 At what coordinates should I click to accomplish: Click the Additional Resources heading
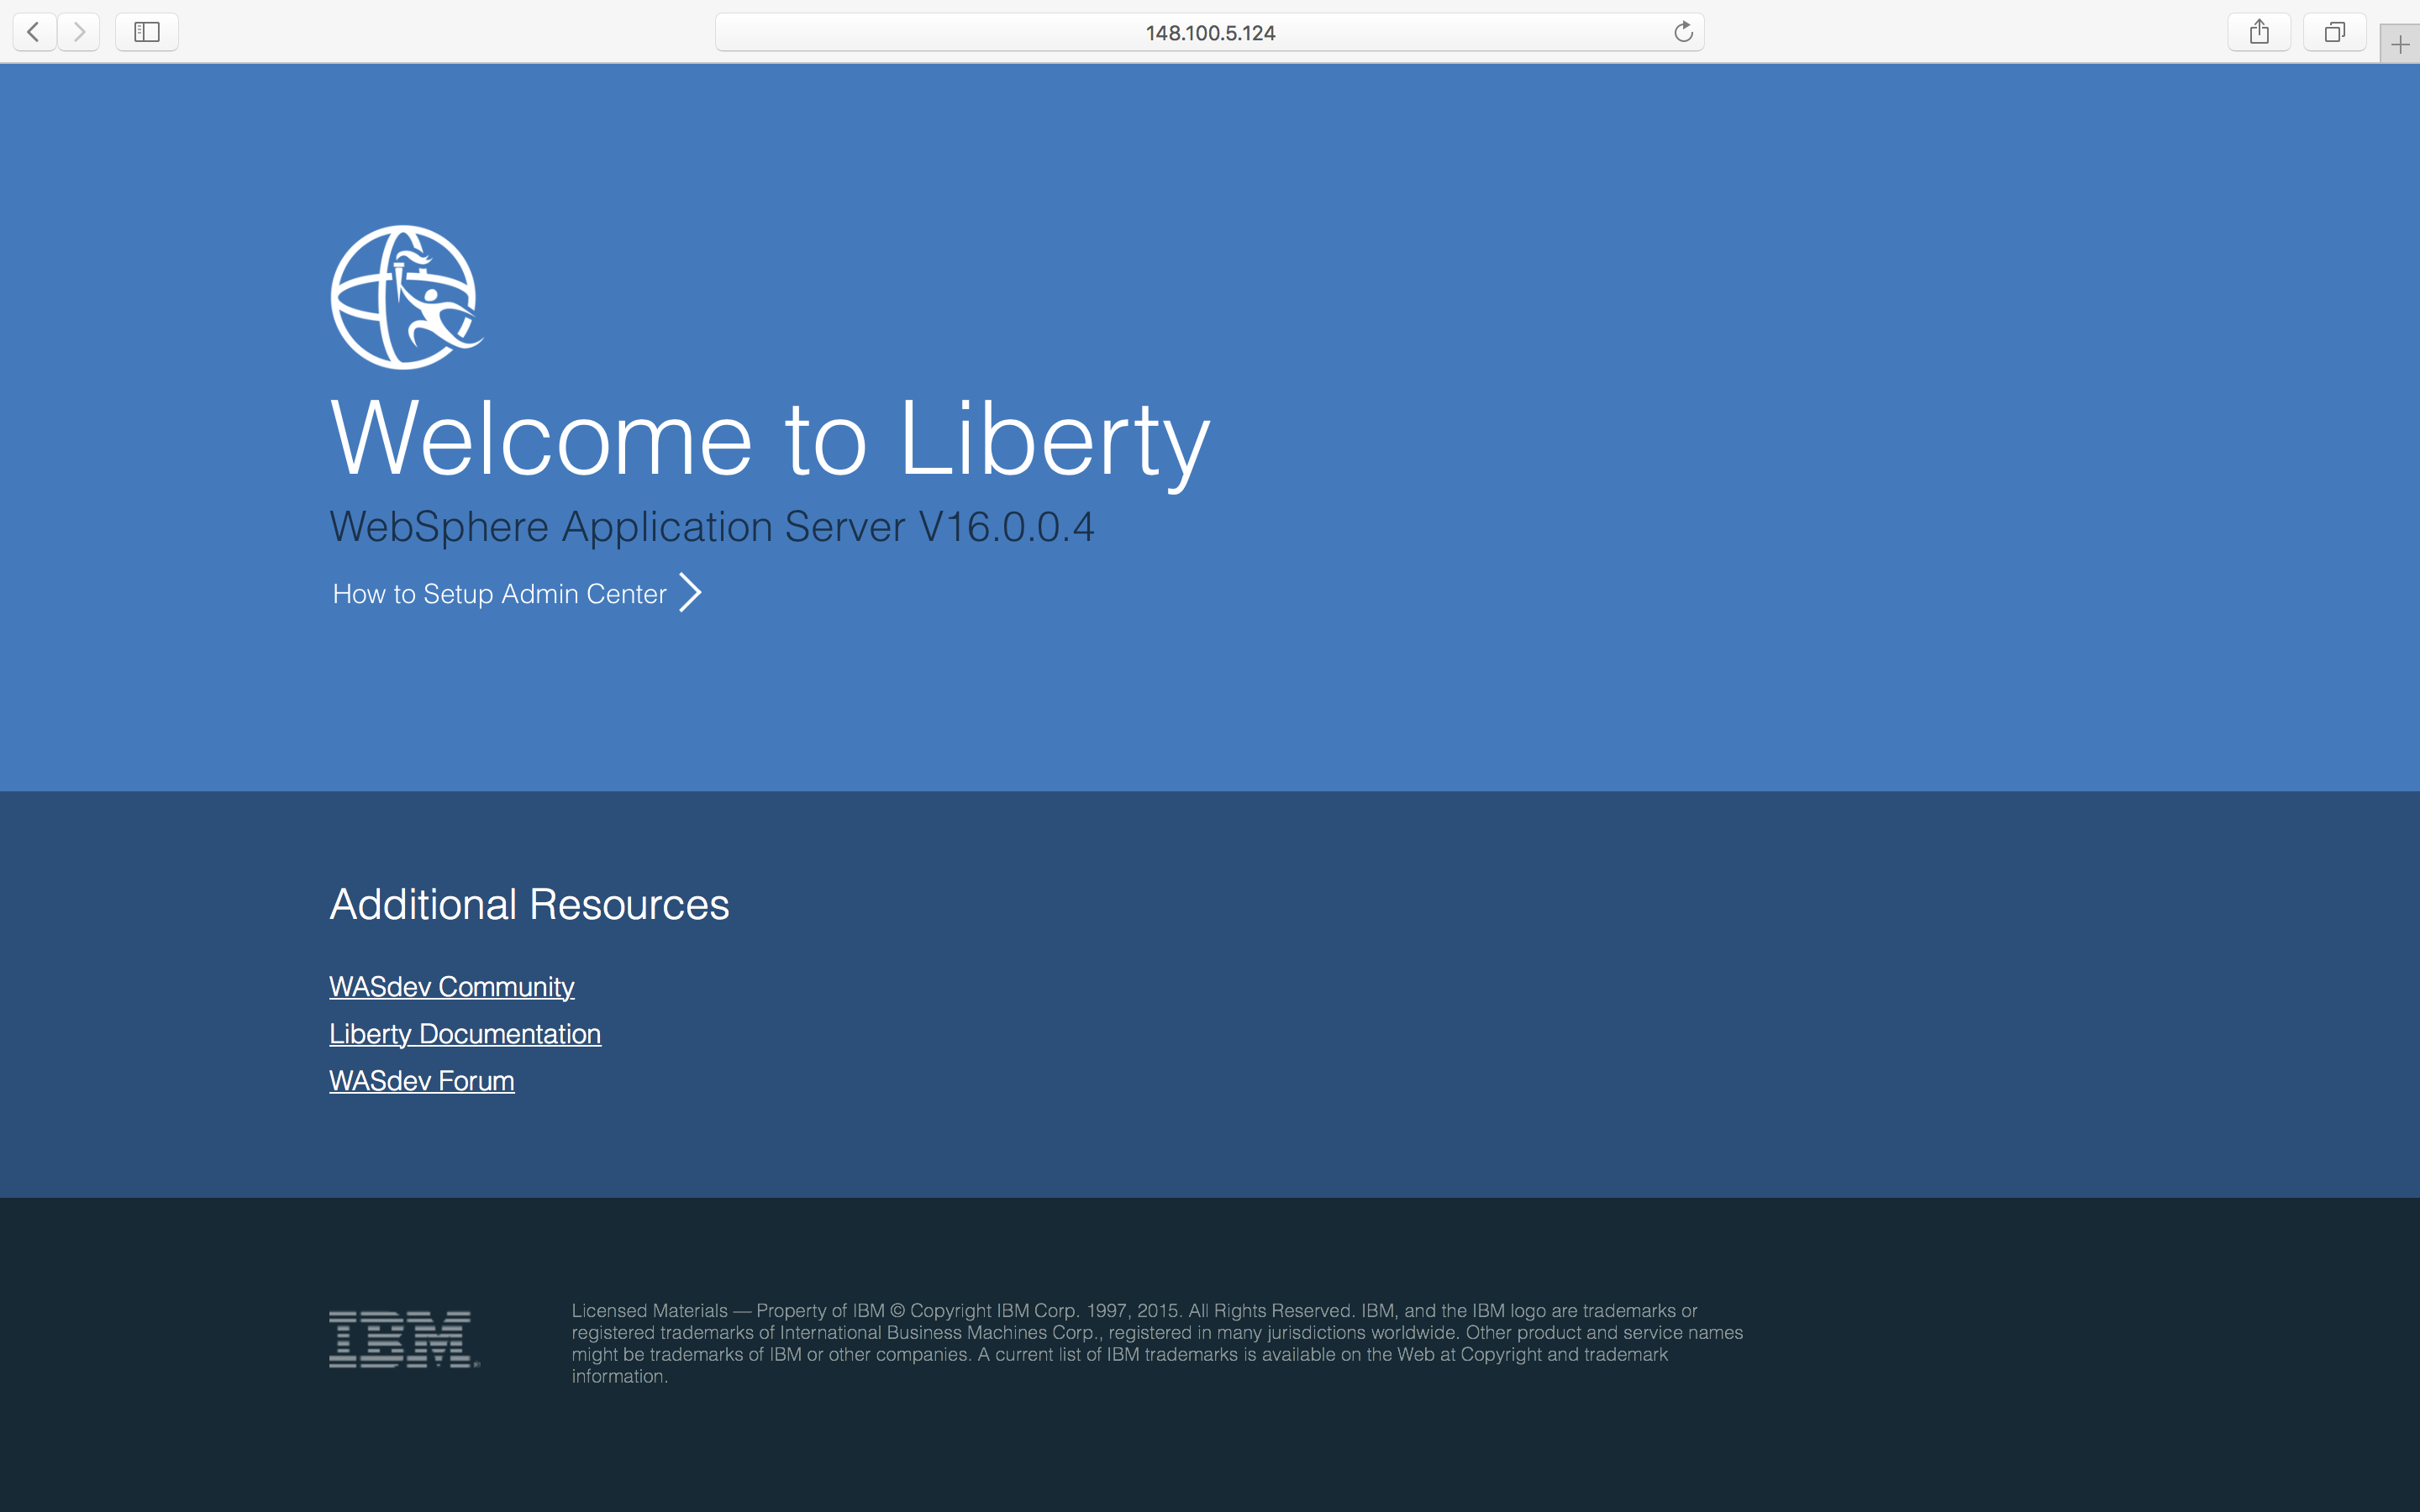(x=529, y=905)
